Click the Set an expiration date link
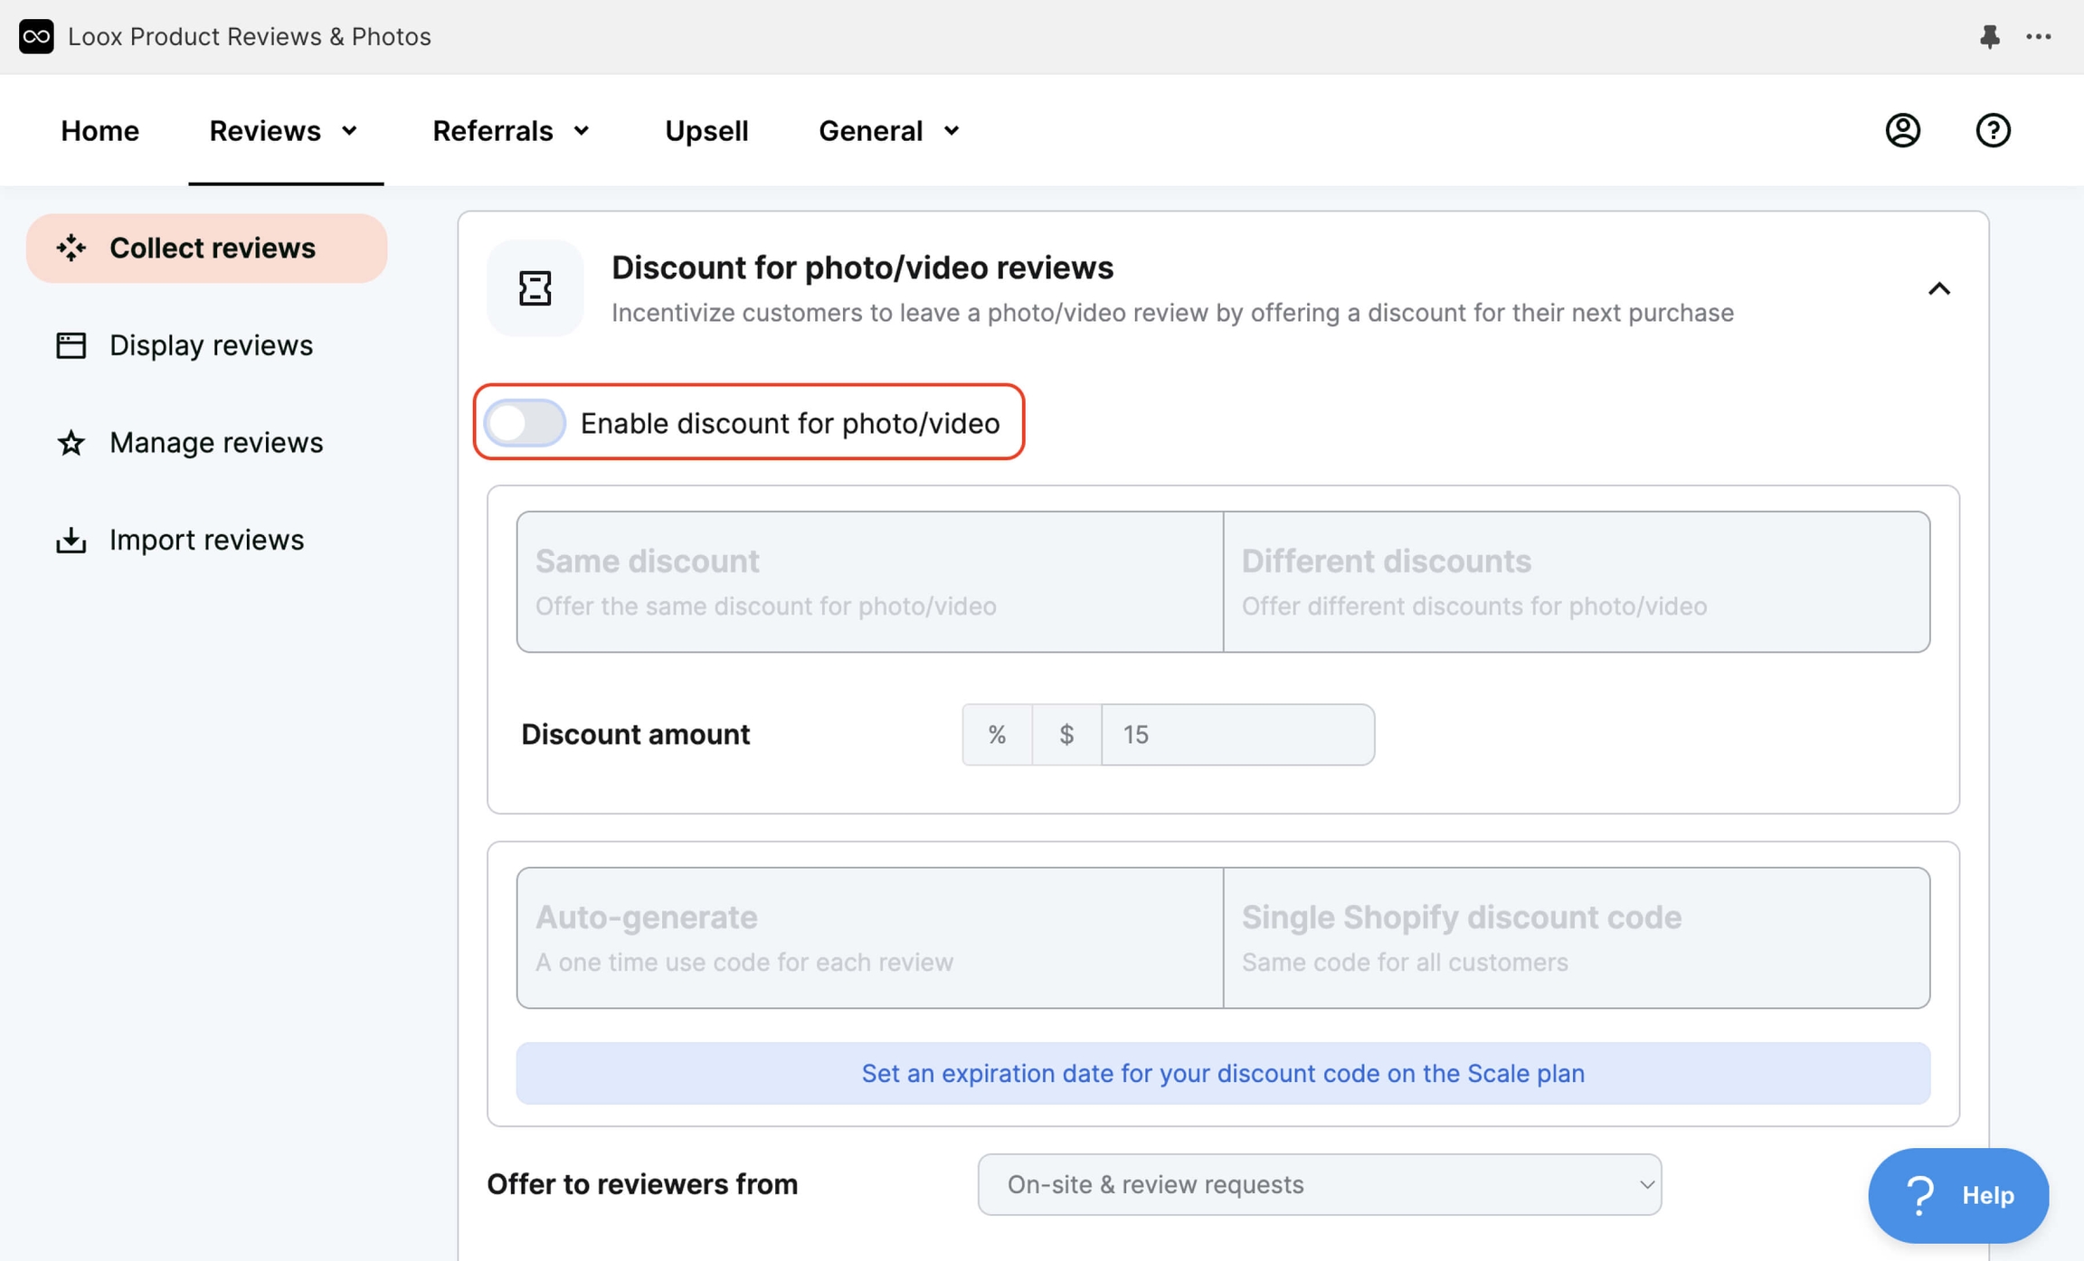 click(x=1221, y=1073)
